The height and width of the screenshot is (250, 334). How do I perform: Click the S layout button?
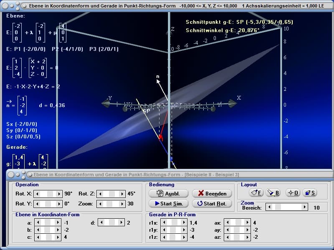pyautogui.click(x=310, y=192)
